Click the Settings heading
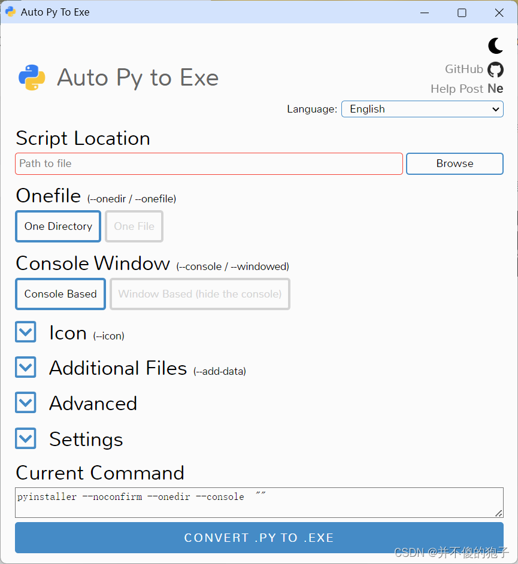Screen dimensions: 518x564 (86, 439)
